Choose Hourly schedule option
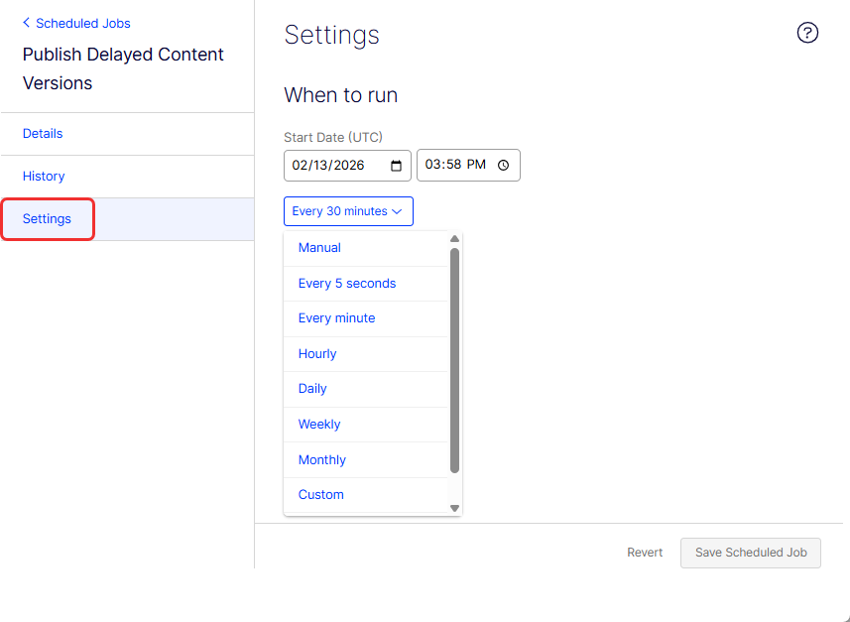The width and height of the screenshot is (850, 622). [x=366, y=354]
